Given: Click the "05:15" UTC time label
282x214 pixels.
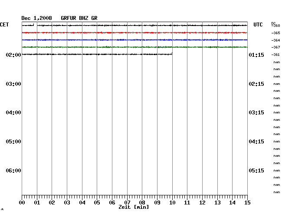Looking at the screenshot, I should click(256, 170).
